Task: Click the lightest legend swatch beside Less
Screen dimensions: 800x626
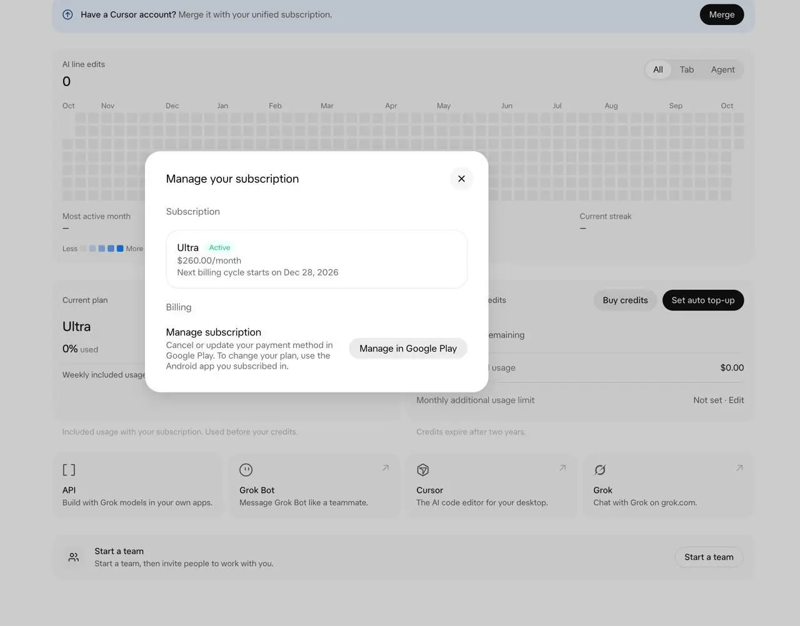Action: click(83, 249)
